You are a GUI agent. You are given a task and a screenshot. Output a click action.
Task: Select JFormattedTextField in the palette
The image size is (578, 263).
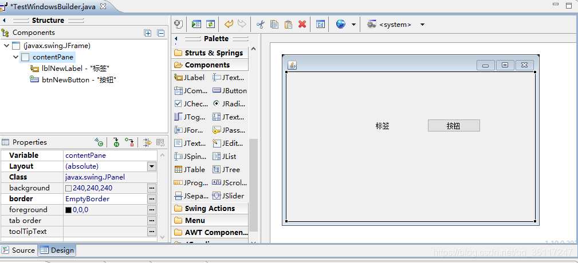(x=189, y=130)
